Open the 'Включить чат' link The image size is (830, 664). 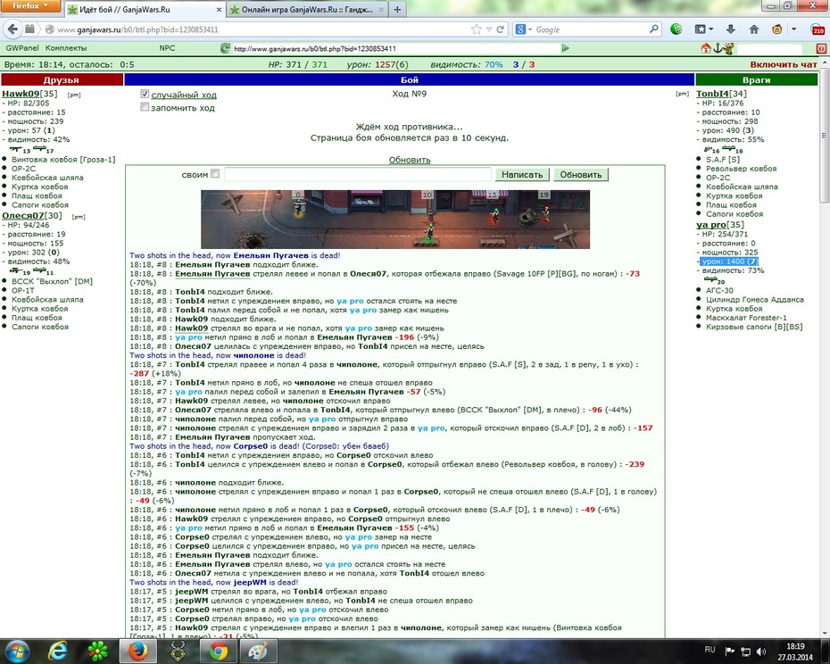click(784, 64)
